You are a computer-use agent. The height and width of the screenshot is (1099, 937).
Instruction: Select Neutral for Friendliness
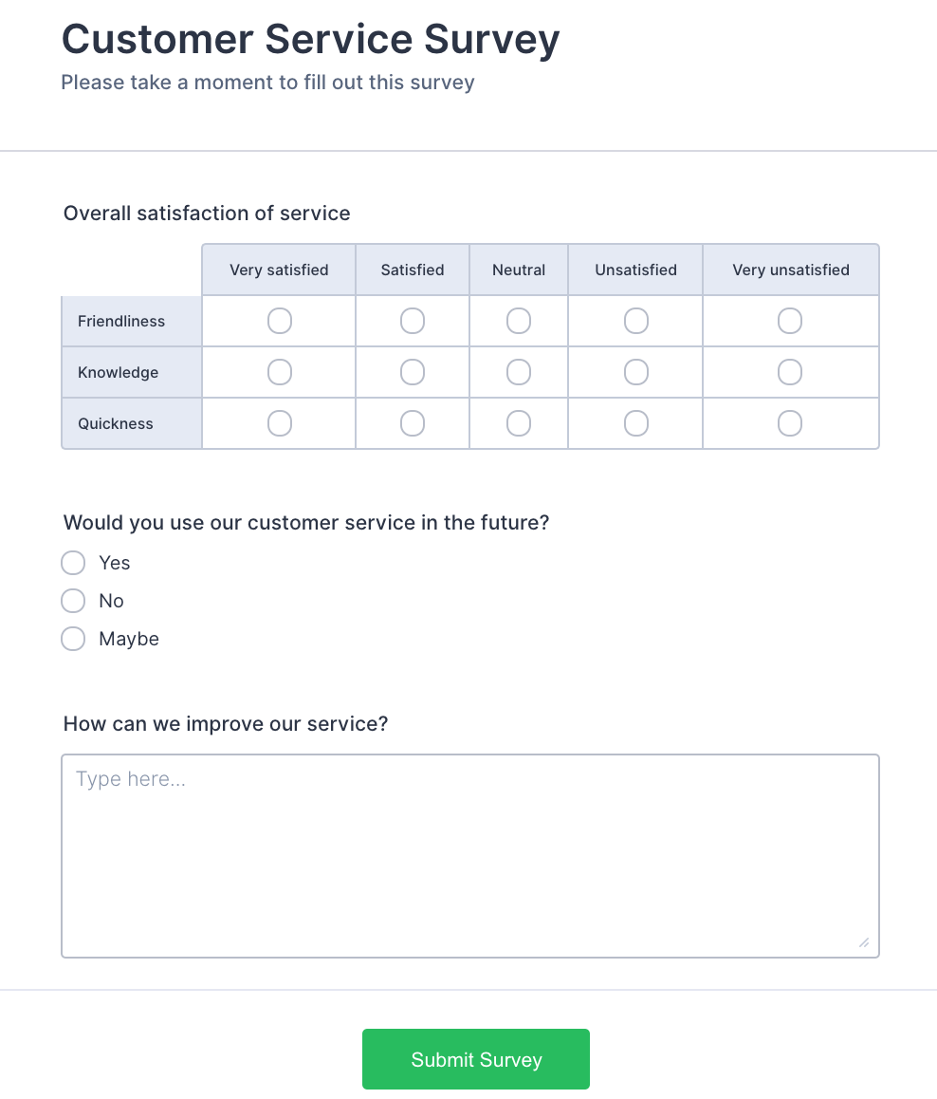(519, 321)
